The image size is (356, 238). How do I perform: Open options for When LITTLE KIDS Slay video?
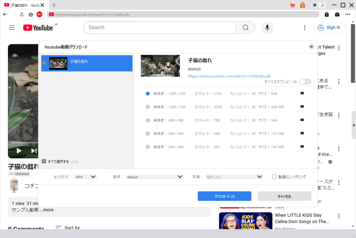tap(339, 216)
